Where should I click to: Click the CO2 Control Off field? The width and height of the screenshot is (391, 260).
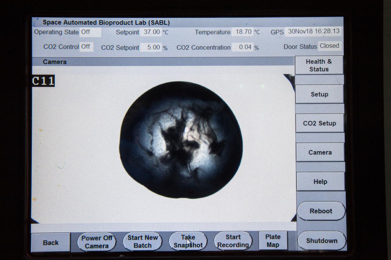pyautogui.click(x=86, y=47)
